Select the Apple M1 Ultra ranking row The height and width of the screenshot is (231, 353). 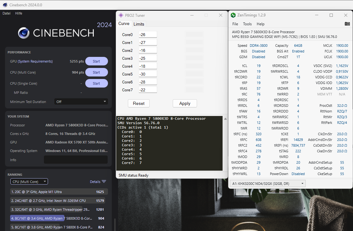[59, 192]
